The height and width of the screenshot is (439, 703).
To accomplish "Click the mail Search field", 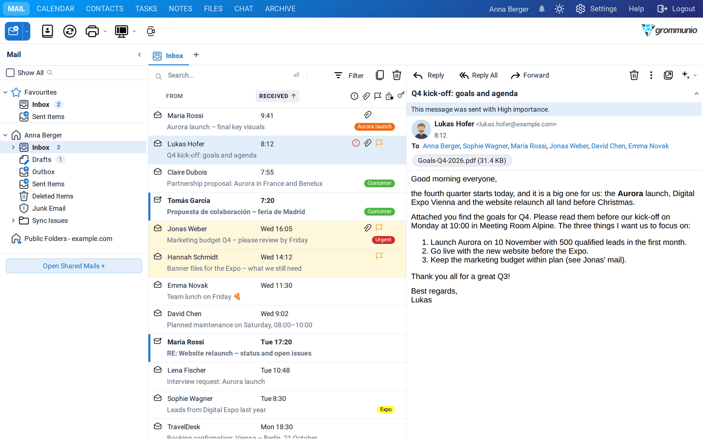I will [228, 75].
